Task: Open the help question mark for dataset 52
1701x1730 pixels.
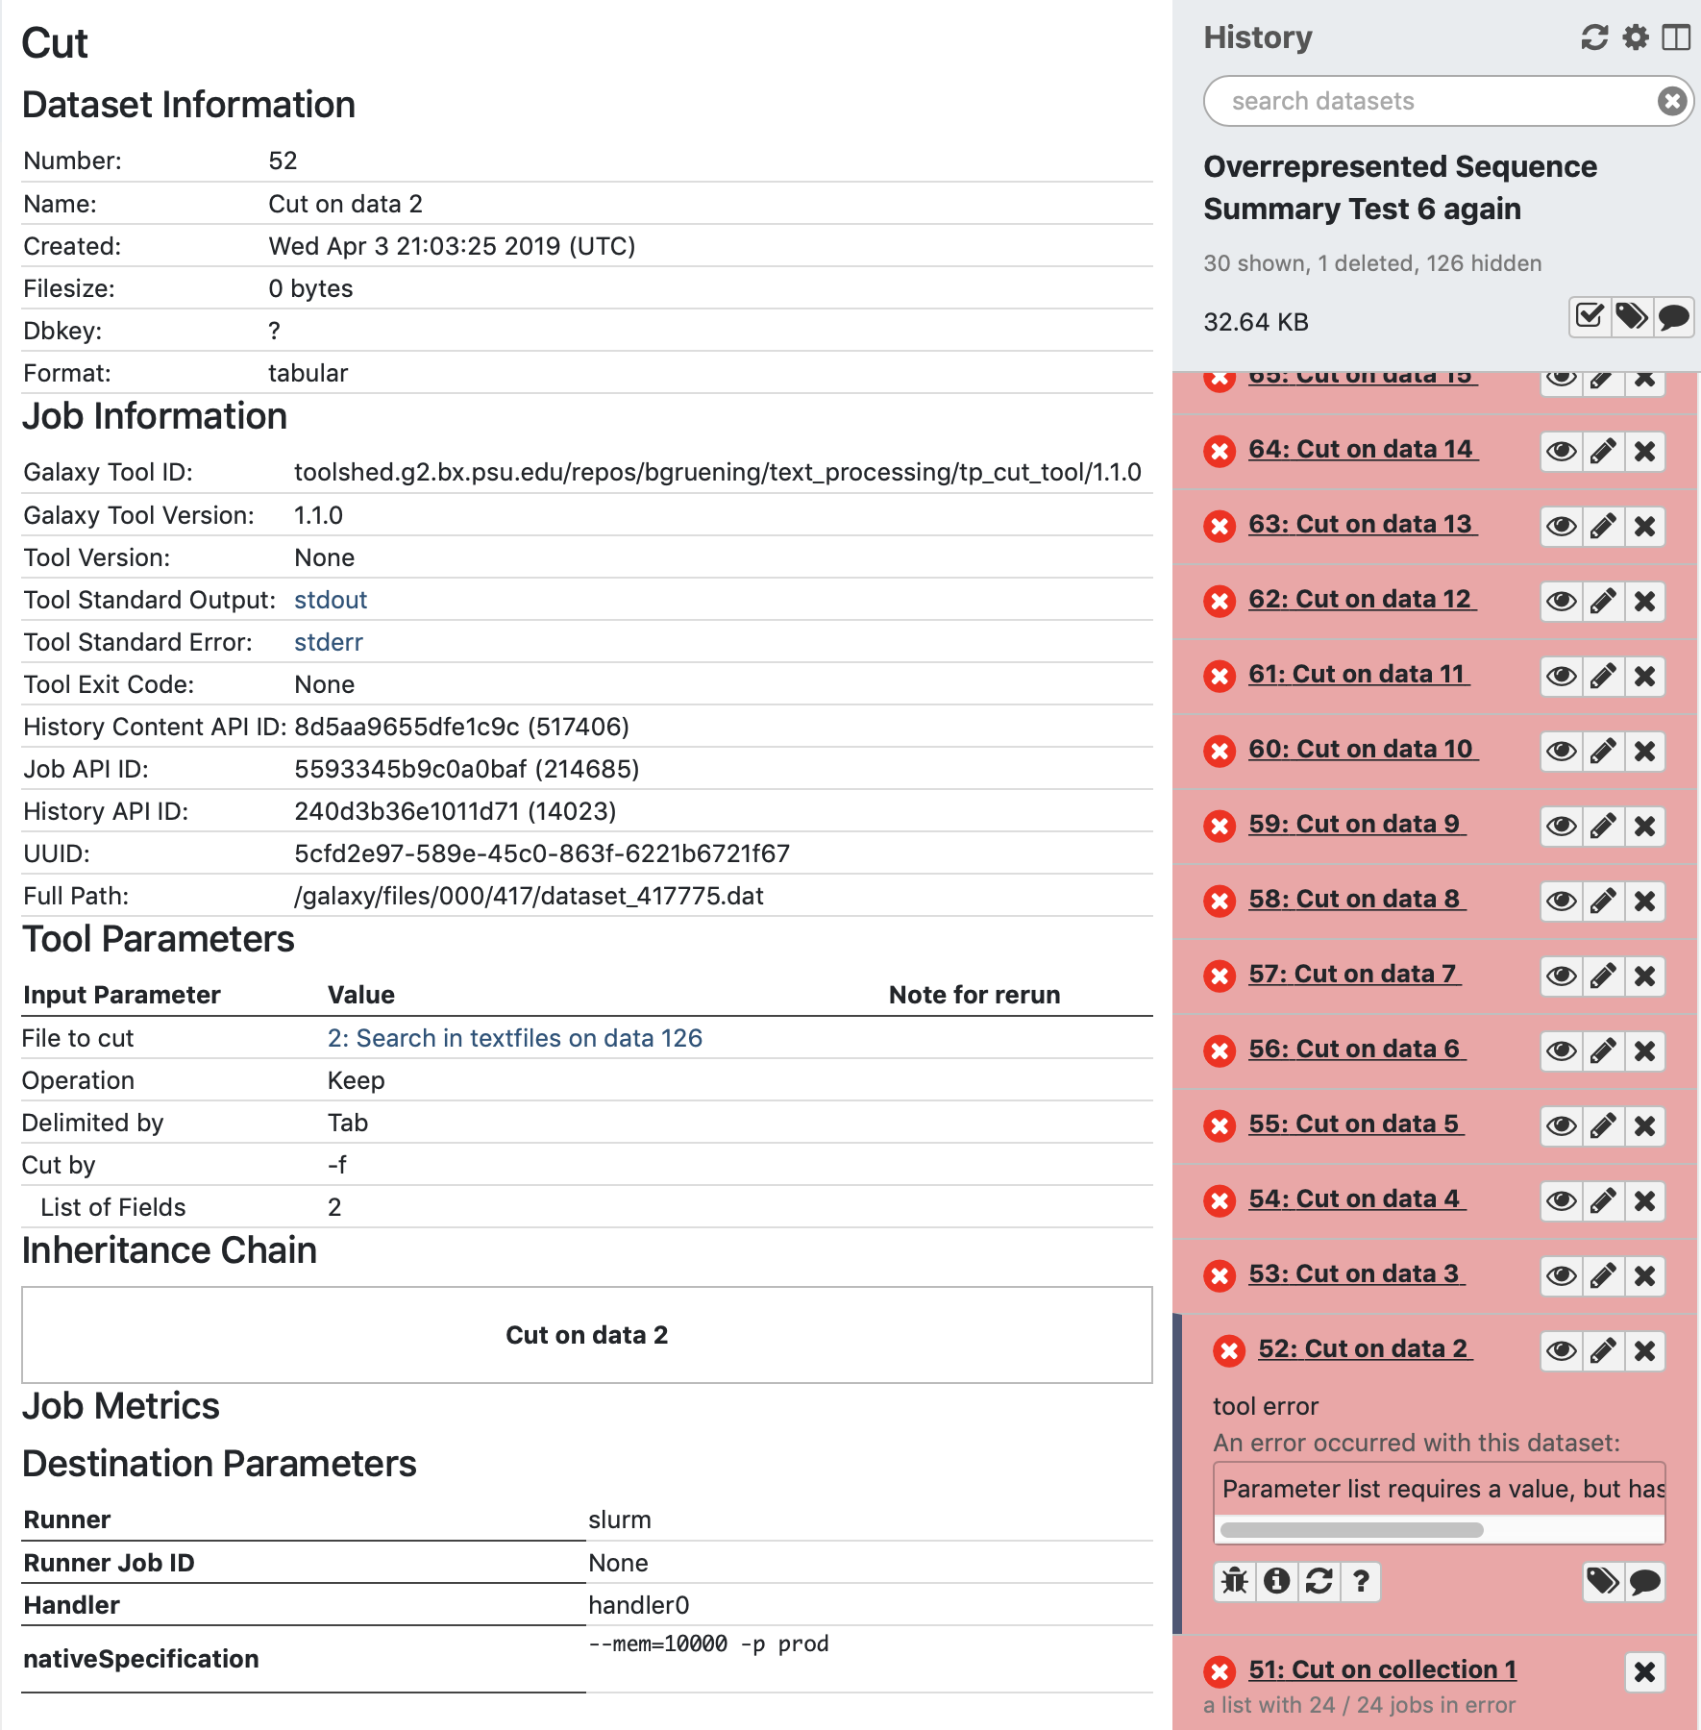Action: tap(1361, 1581)
